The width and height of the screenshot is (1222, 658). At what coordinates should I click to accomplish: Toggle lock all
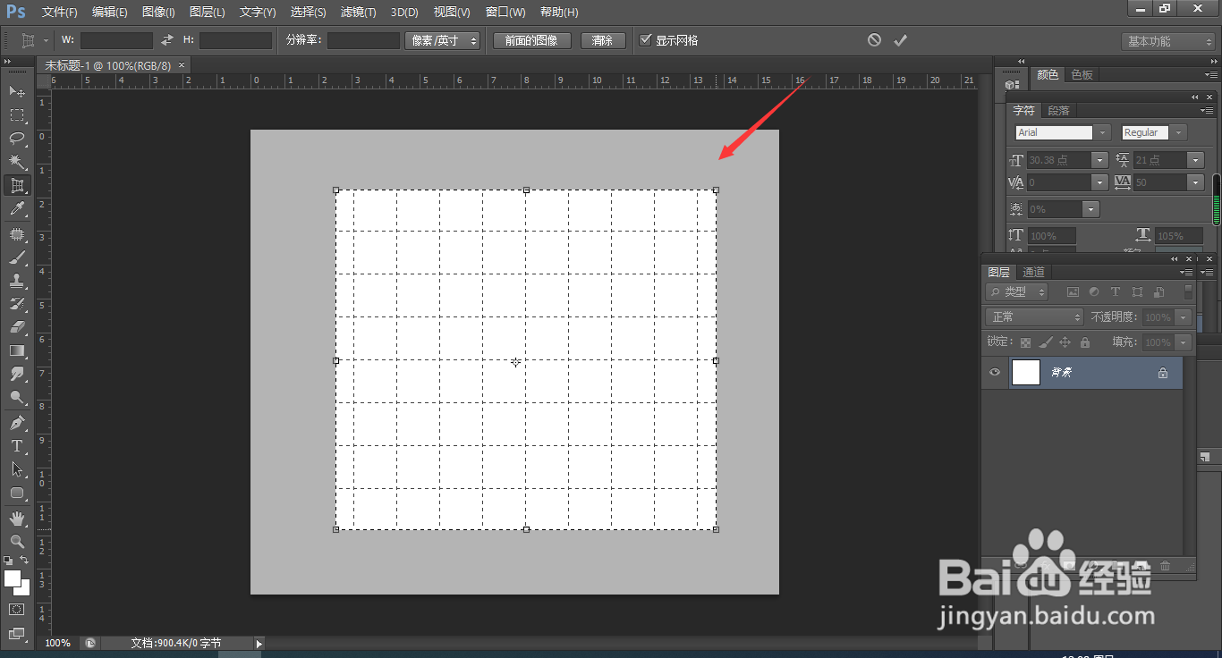[x=1085, y=342]
